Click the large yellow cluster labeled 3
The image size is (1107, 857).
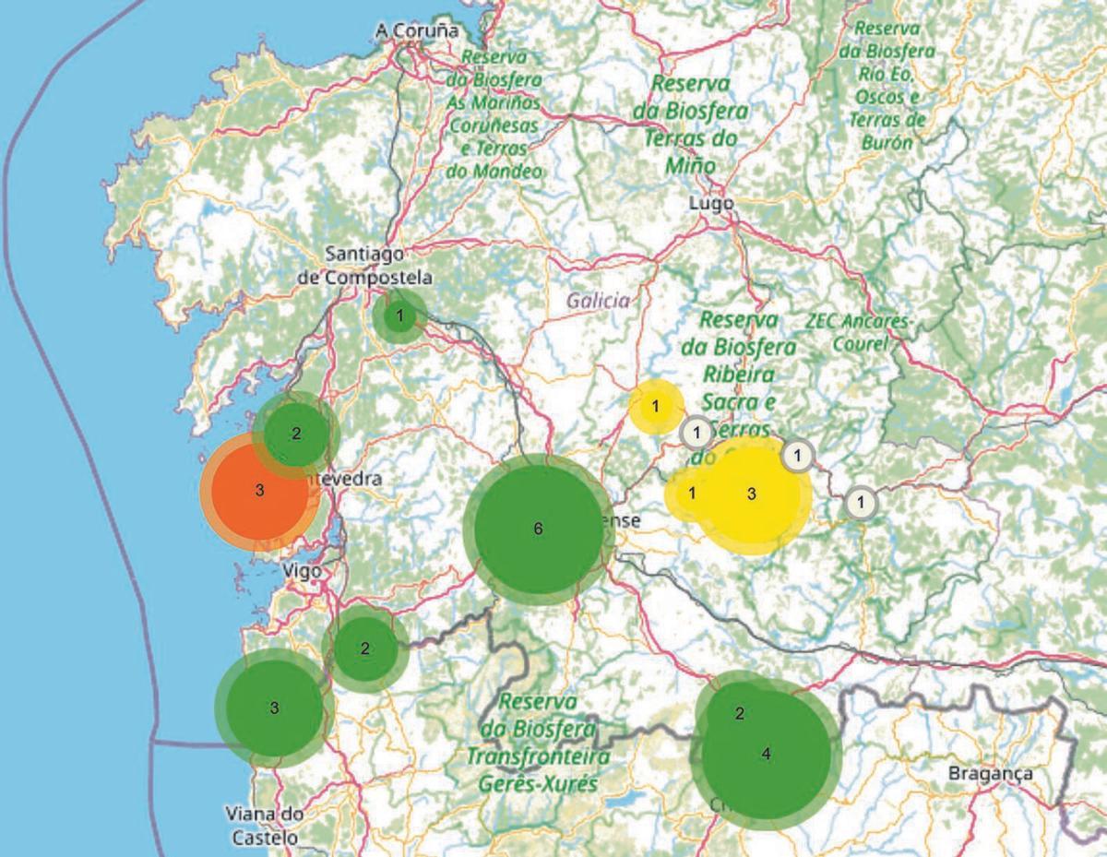[x=752, y=494]
